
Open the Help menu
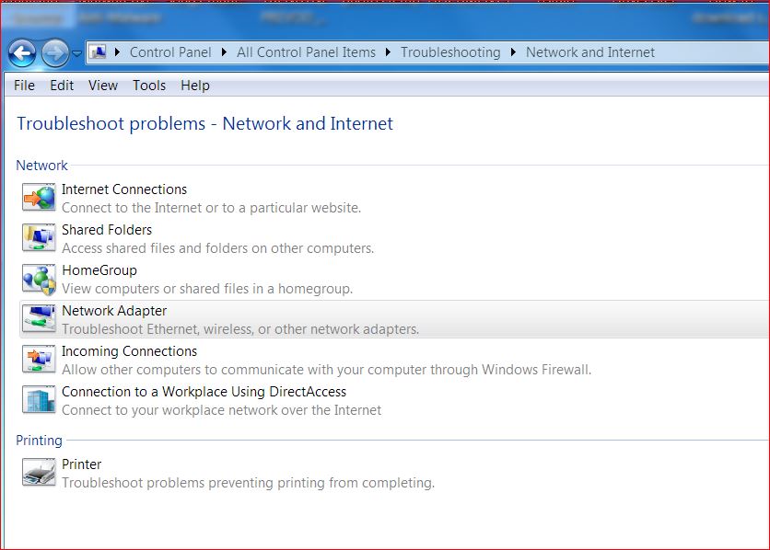(195, 86)
